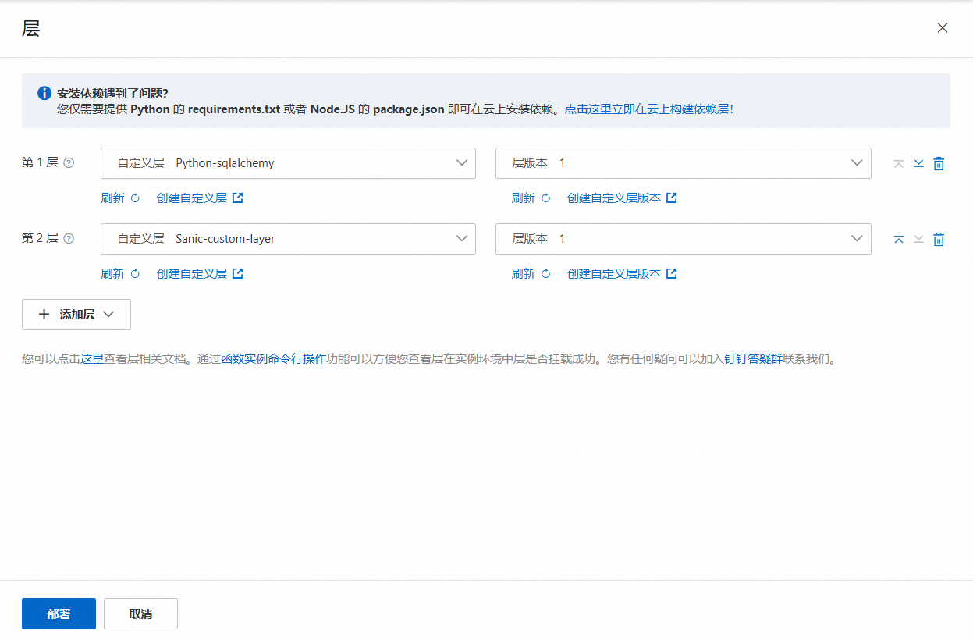Click 创建自定义层版本 under layer 2
973x641 pixels.
614,274
